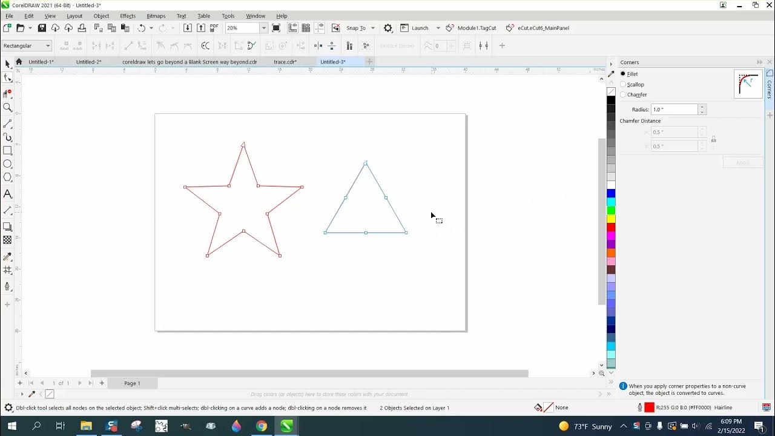Select the Ellipse tool
The height and width of the screenshot is (436, 775).
tap(7, 164)
